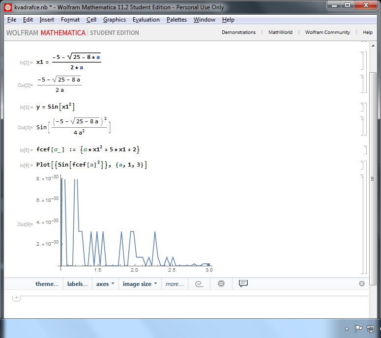Image resolution: width=381 pixels, height=338 pixels.
Task: Click the scrollbar up arrow
Action: tap(373, 46)
